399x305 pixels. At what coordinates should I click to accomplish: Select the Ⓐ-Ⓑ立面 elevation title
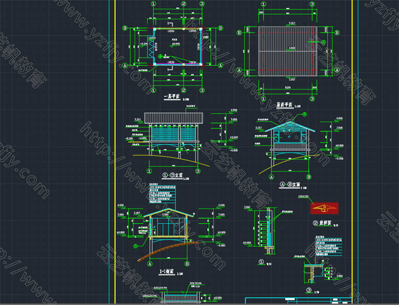290,185
